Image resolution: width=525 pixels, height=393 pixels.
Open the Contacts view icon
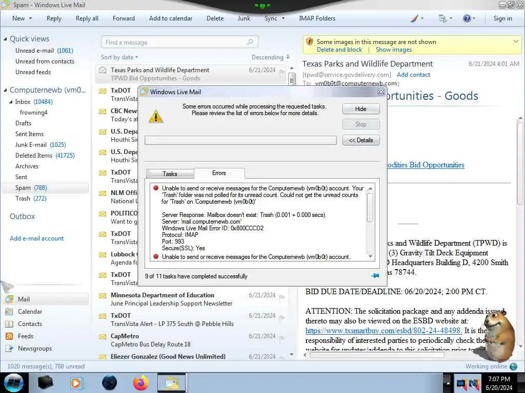(9, 324)
